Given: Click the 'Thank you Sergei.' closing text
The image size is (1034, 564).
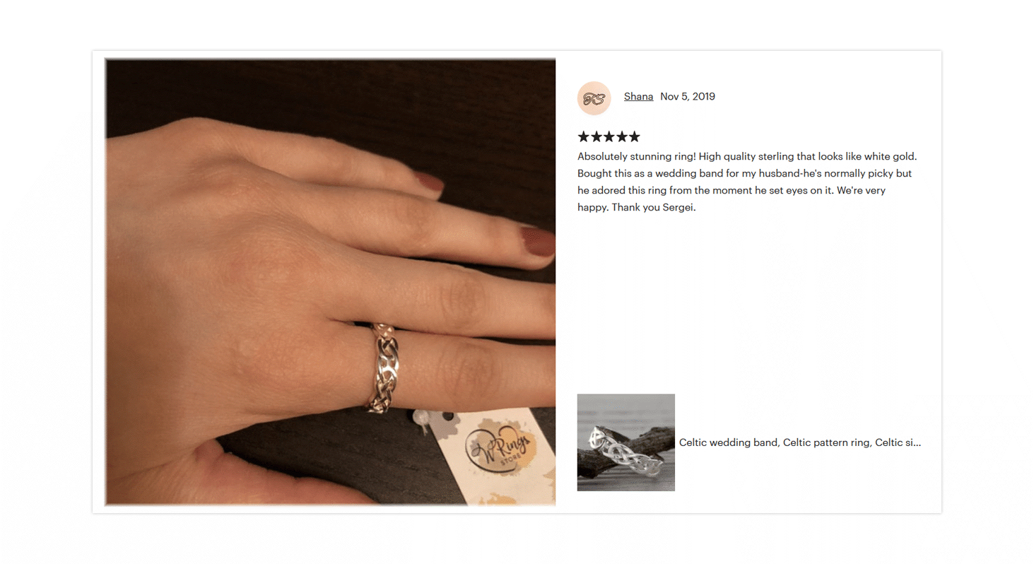Looking at the screenshot, I should point(654,208).
